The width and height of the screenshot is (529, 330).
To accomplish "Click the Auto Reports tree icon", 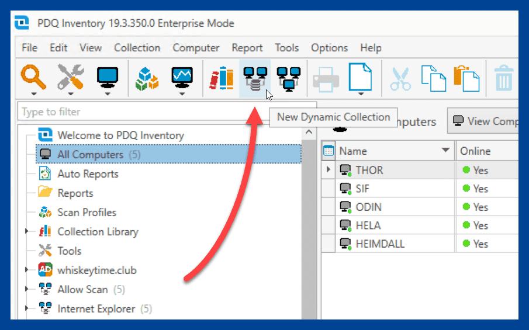I will point(44,173).
